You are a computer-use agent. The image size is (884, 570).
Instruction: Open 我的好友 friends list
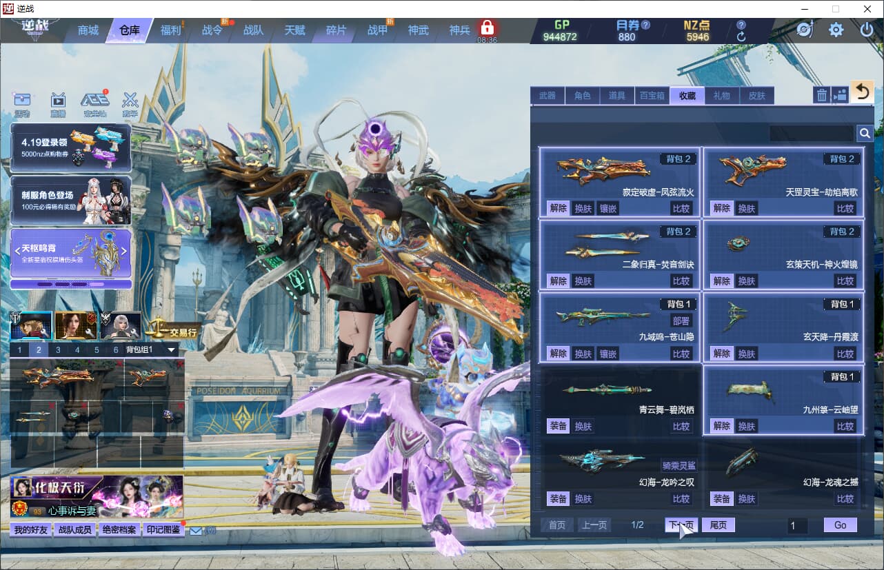[30, 530]
